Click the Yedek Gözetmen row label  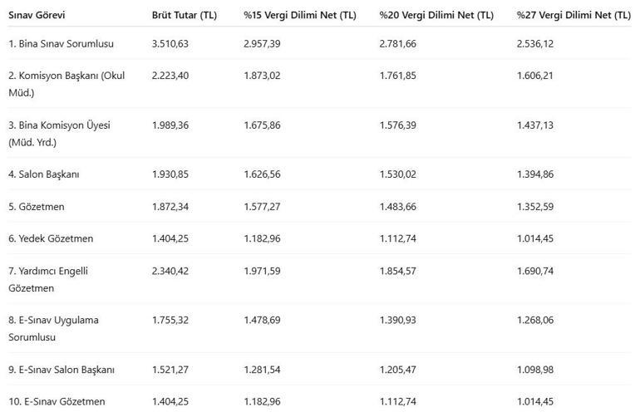click(x=51, y=238)
